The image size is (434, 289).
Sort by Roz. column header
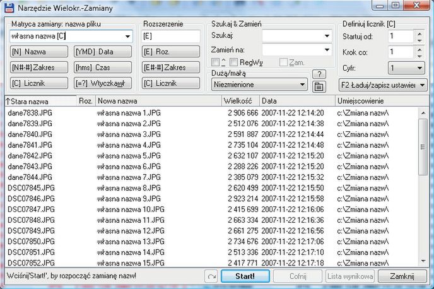click(86, 101)
